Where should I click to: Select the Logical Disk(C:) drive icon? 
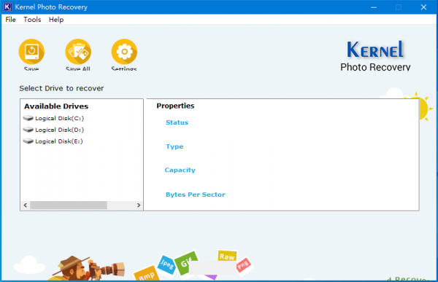(x=28, y=118)
